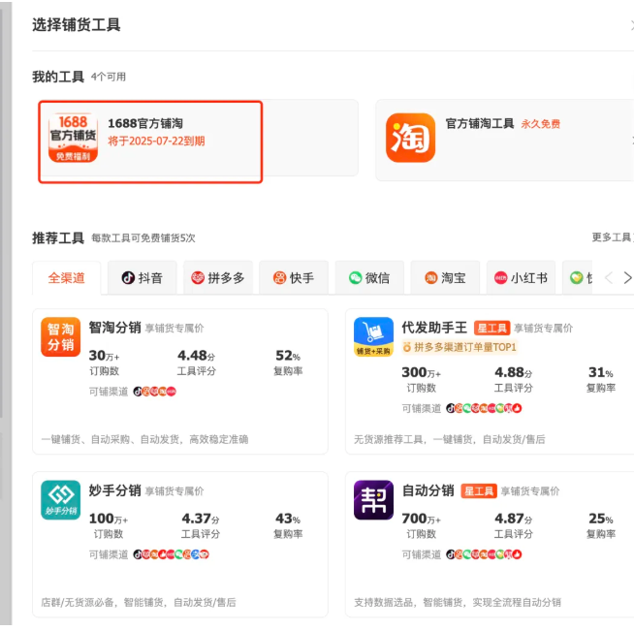Click the 小红书 icon in channel tabs
This screenshot has width=634, height=631.
(500, 278)
